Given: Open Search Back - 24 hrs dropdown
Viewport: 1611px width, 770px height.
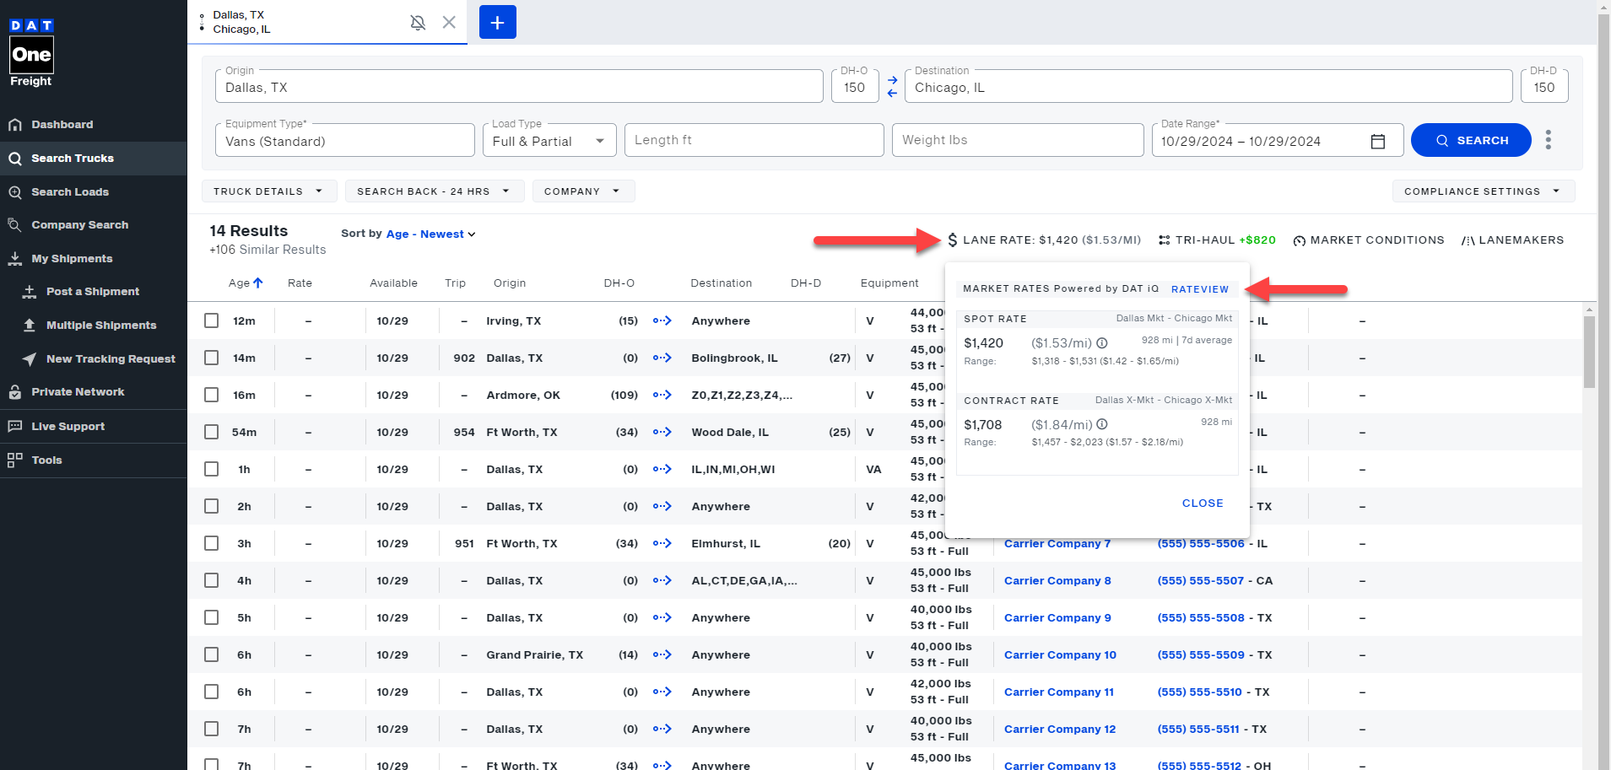Looking at the screenshot, I should [x=435, y=191].
